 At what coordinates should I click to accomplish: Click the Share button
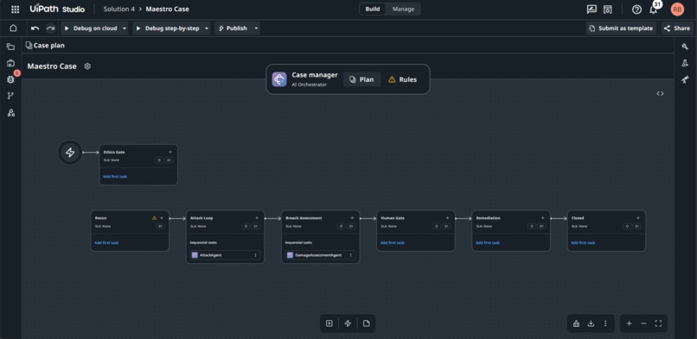[677, 28]
